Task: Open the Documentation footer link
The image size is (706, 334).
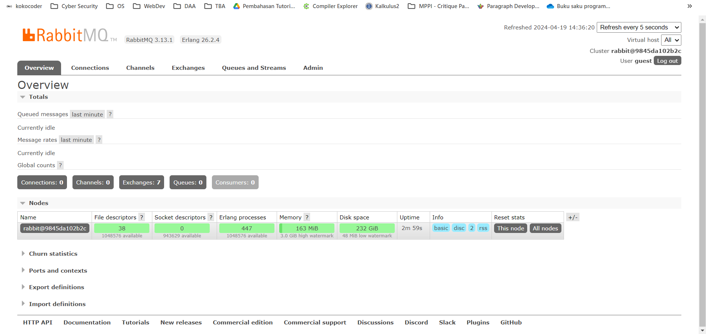Action: (x=87, y=323)
